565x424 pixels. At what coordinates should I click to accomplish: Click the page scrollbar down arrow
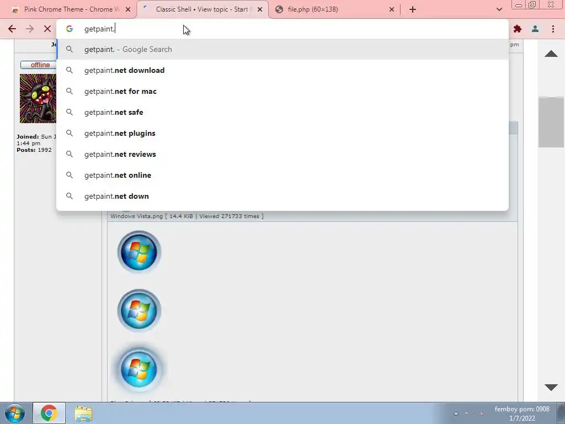[551, 387]
